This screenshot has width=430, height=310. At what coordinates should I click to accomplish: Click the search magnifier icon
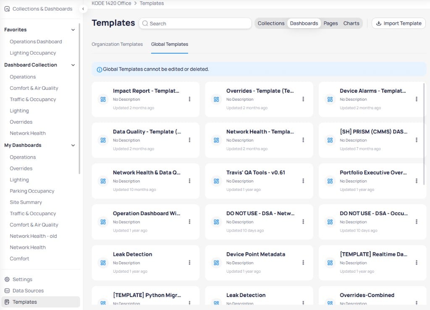(145, 23)
